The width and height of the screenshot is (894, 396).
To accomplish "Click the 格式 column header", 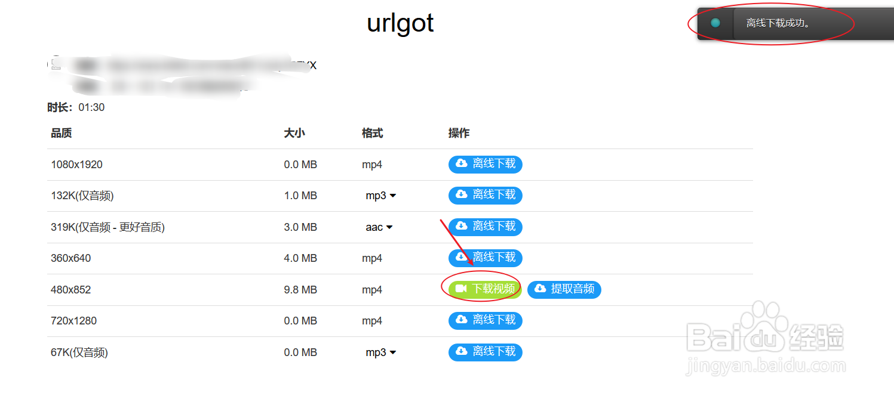I will point(371,133).
